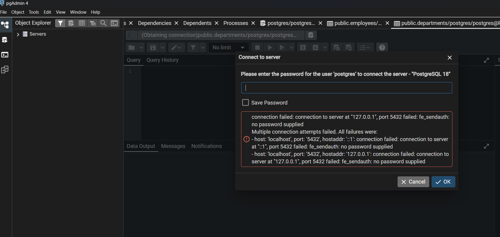The image size is (500, 237).
Task: Click View Data grid icon in Object Explorer
Action: [x=82, y=23]
